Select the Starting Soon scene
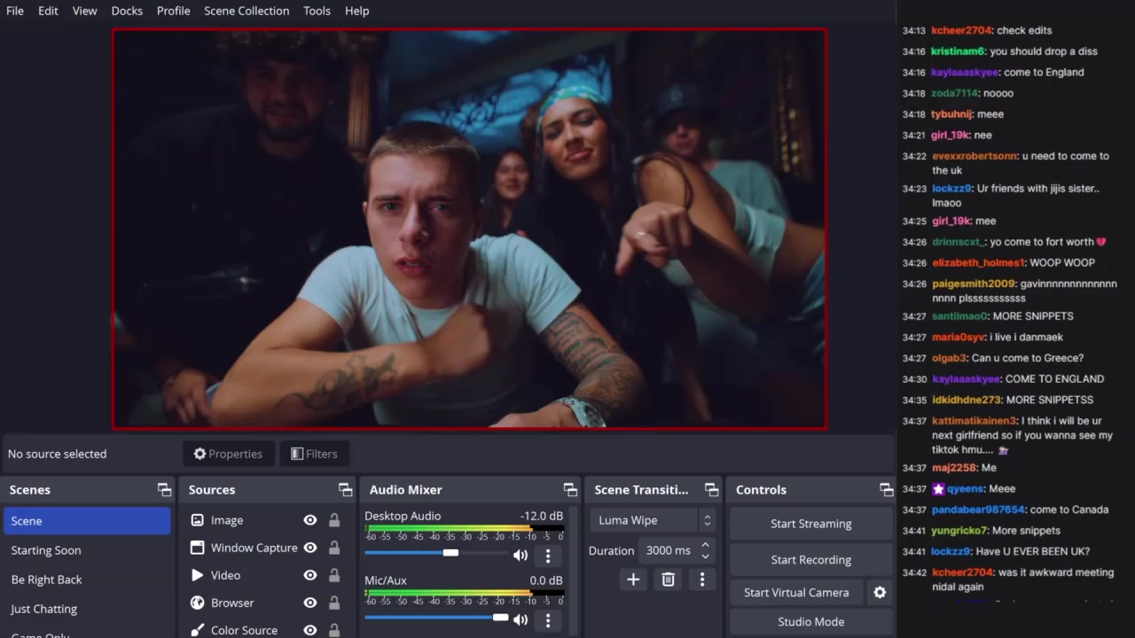The image size is (1135, 638). (46, 550)
